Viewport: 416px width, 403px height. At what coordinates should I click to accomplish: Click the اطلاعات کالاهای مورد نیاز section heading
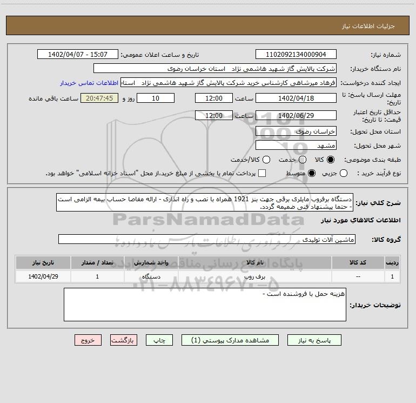(360, 220)
